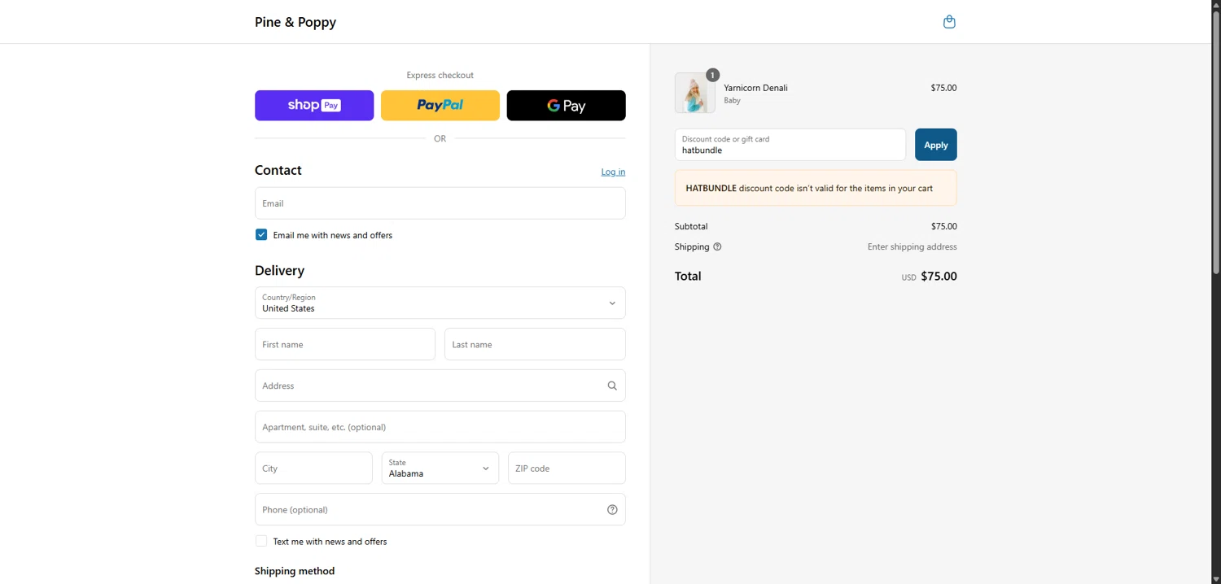Pay with Shop Pay express button
1221x584 pixels.
[x=314, y=106]
